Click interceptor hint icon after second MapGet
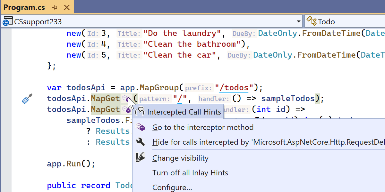The height and width of the screenshot is (192, 385). tap(126, 109)
